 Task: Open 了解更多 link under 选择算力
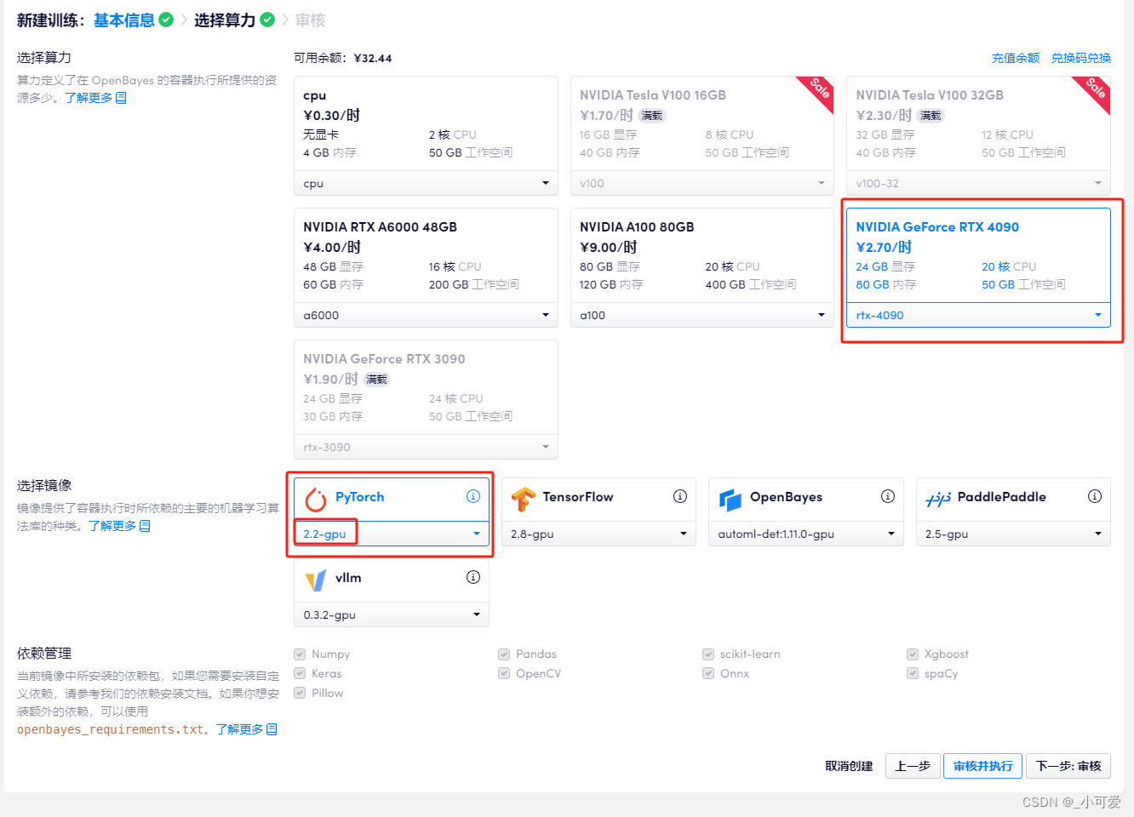coord(89,98)
